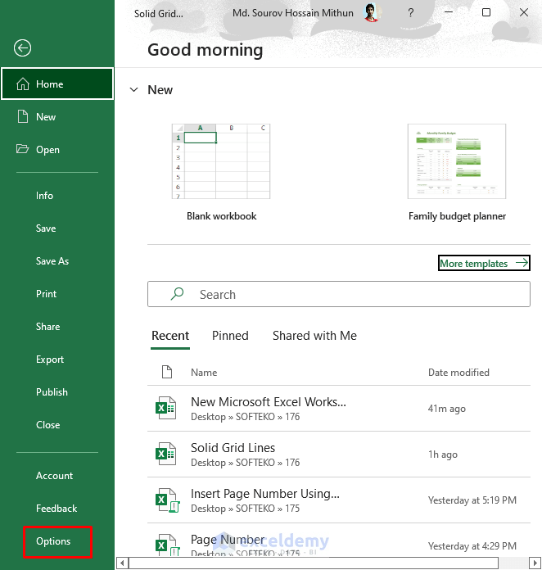Image resolution: width=542 pixels, height=570 pixels.
Task: Click the Open folder icon in sidebar
Action: click(x=23, y=149)
